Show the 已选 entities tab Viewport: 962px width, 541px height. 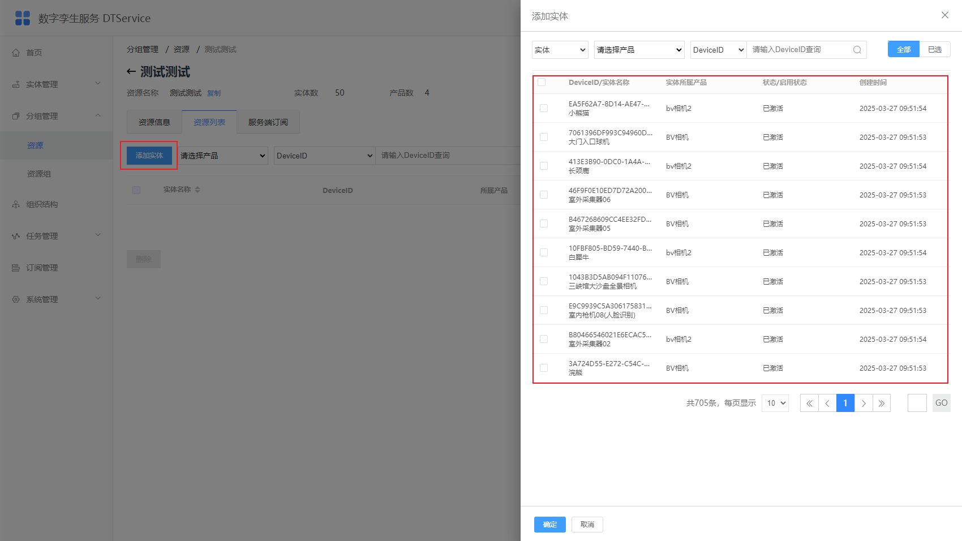click(935, 49)
